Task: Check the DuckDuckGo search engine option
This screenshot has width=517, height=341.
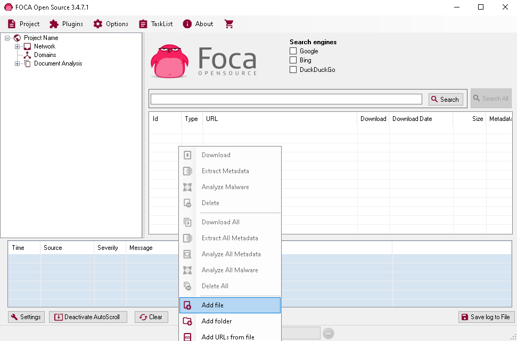Action: coord(293,70)
